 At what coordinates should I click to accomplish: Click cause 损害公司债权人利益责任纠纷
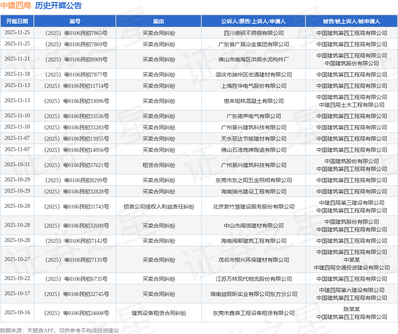pyautogui.click(x=159, y=207)
